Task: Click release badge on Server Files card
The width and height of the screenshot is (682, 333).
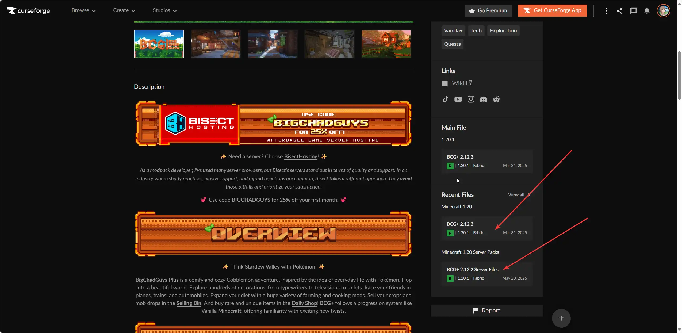Action: pyautogui.click(x=450, y=278)
